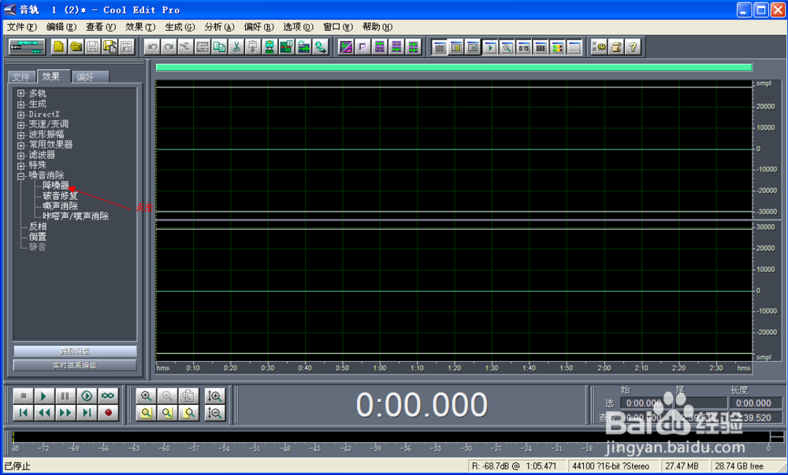Screen dimensions: 788x475
Task: Click the Go to Beginning transport button
Action: (x=23, y=413)
